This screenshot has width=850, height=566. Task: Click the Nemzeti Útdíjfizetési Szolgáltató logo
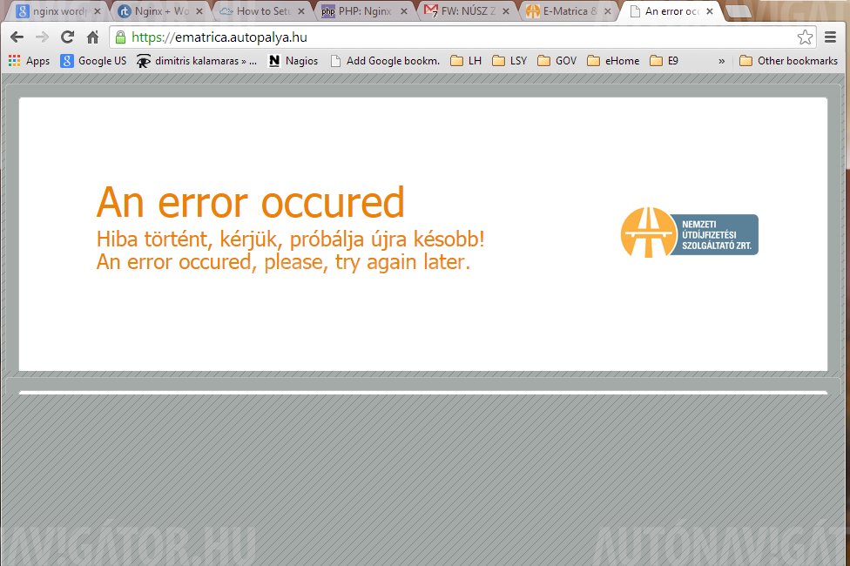coord(689,233)
